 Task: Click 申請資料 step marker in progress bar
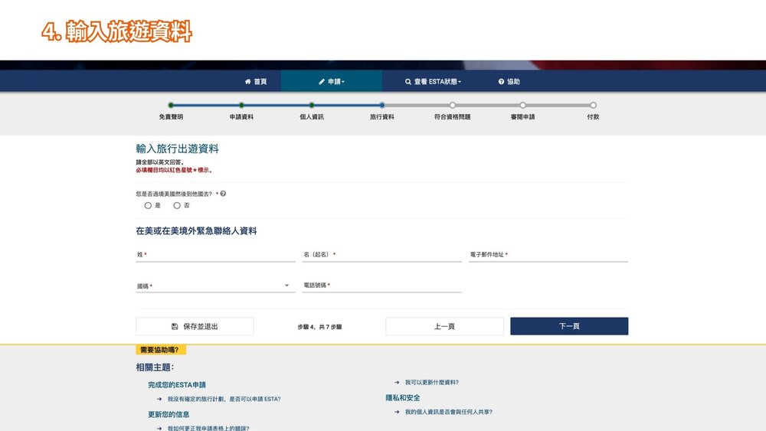tap(241, 105)
